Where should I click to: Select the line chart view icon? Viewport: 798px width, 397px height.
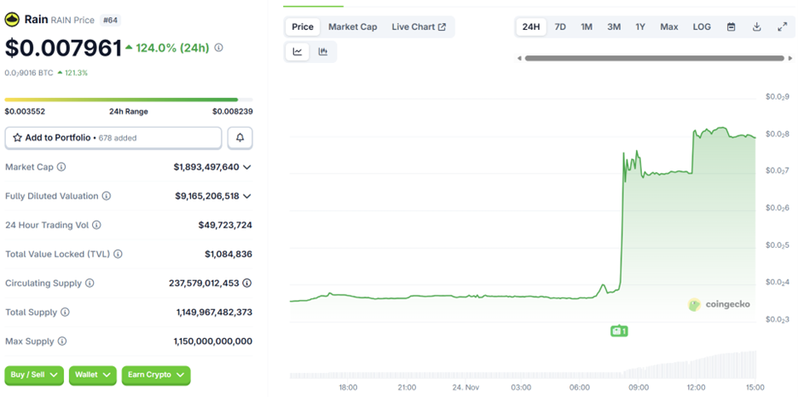point(298,52)
